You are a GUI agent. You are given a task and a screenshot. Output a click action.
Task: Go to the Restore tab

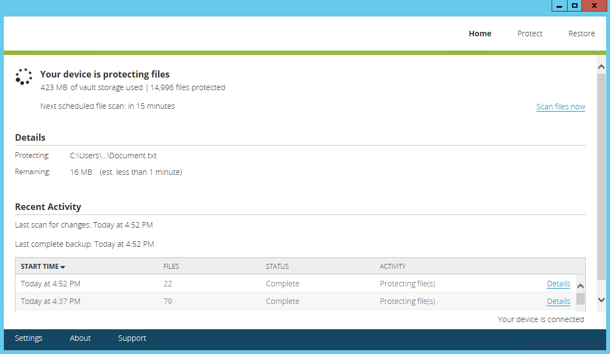581,34
